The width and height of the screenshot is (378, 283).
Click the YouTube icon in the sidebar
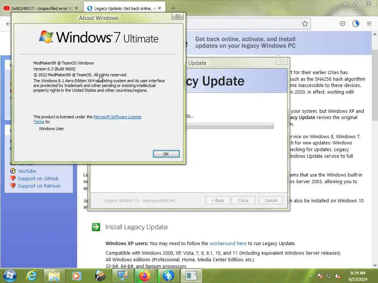(x=13, y=171)
